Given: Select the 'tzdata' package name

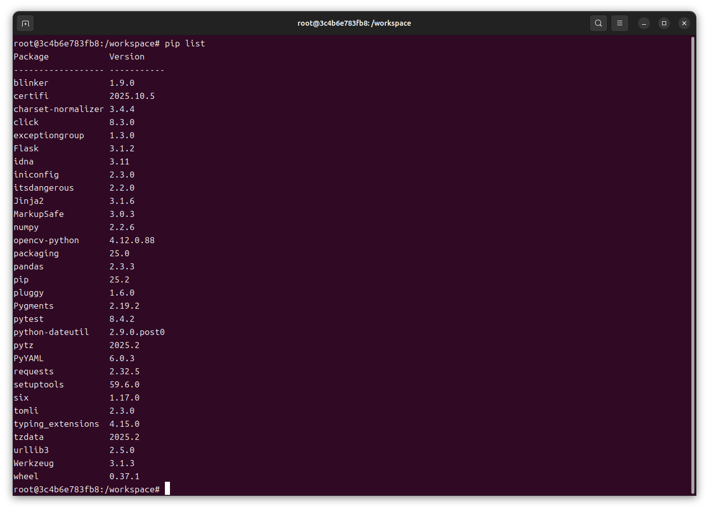Looking at the screenshot, I should pyautogui.click(x=29, y=437).
